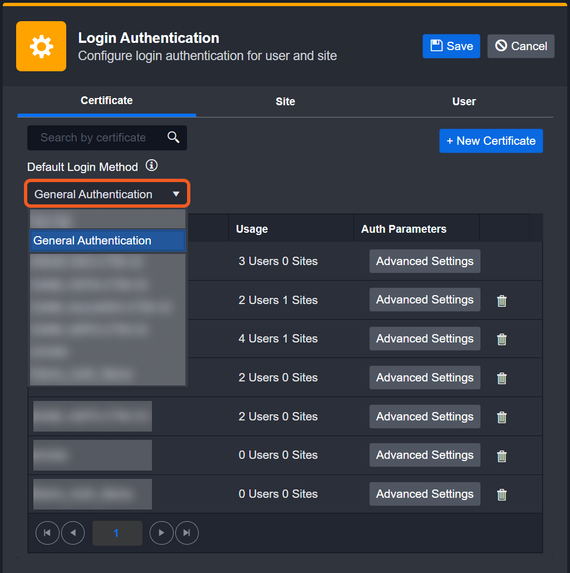
Task: Go to the previous page
Action: 73,533
